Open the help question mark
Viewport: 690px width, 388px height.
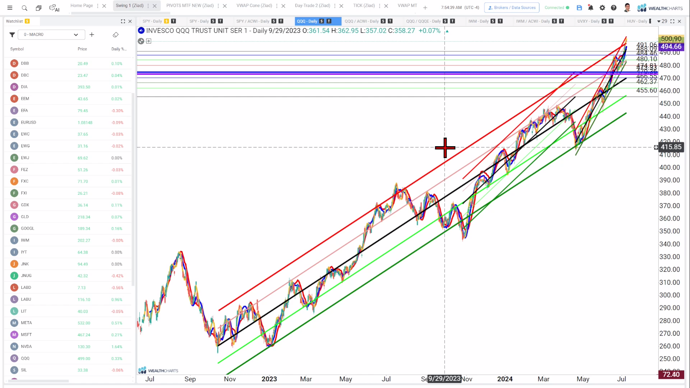[614, 8]
